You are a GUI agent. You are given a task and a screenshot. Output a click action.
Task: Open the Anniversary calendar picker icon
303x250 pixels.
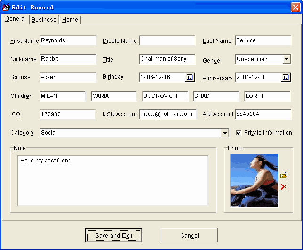pyautogui.click(x=286, y=77)
